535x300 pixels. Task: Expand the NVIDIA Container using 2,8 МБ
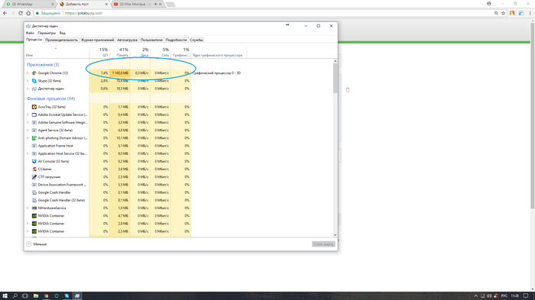(x=28, y=224)
